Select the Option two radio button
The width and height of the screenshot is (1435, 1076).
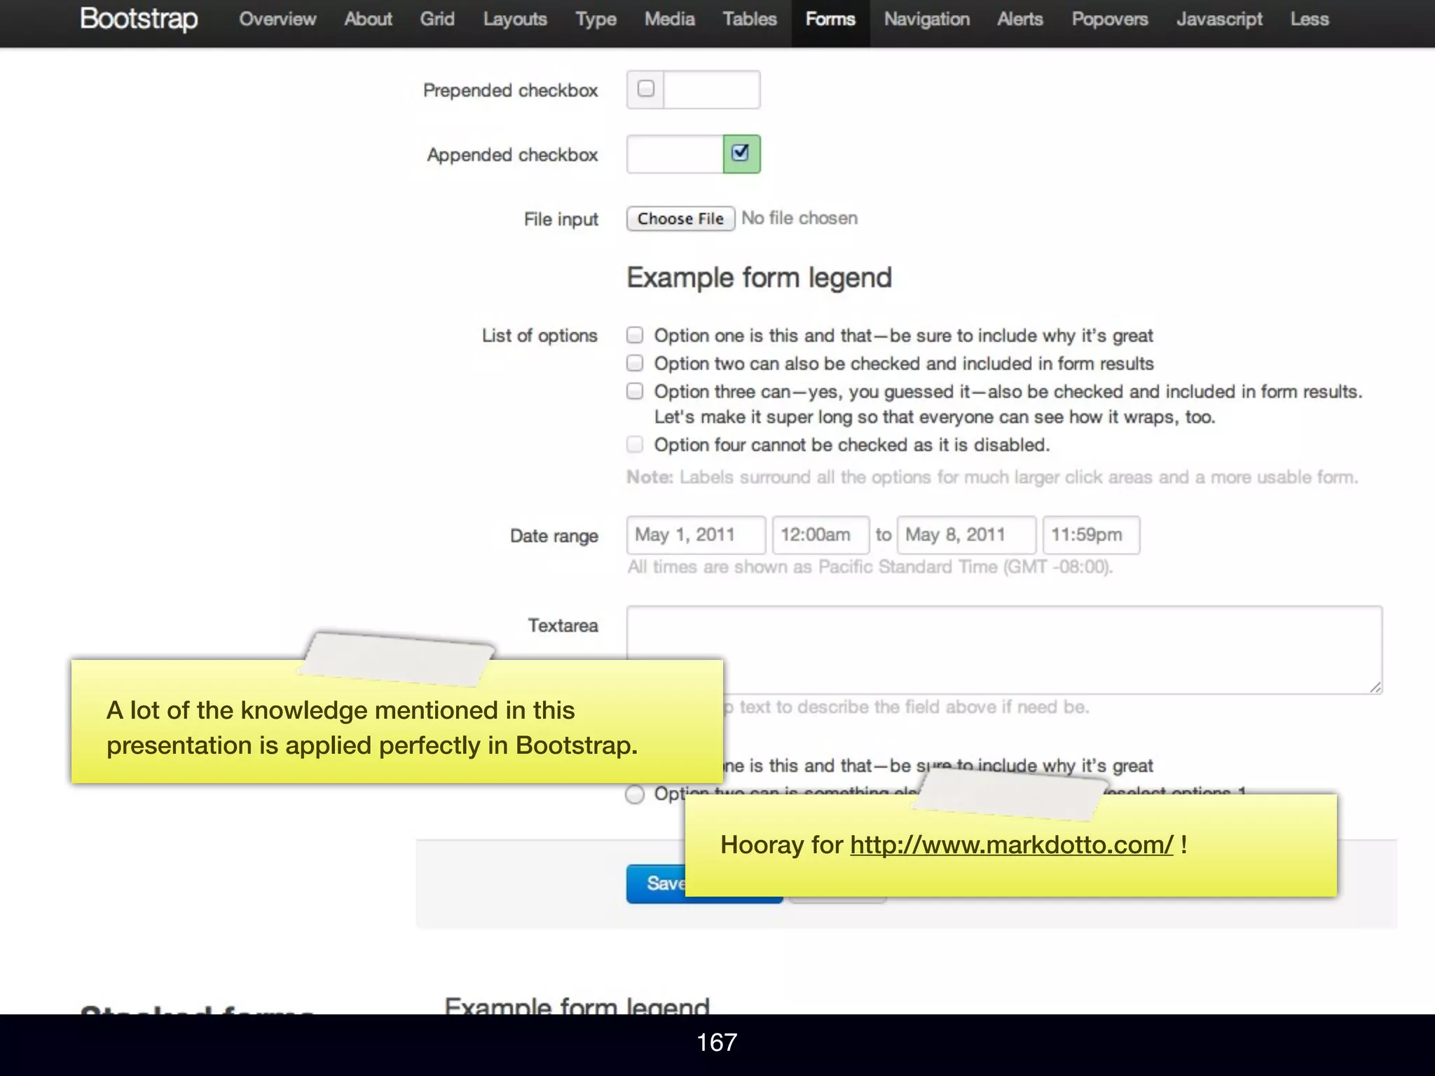pyautogui.click(x=635, y=794)
